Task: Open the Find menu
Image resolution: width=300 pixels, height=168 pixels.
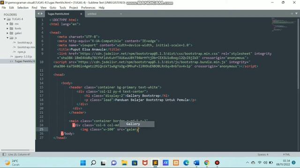Action: 34,7
